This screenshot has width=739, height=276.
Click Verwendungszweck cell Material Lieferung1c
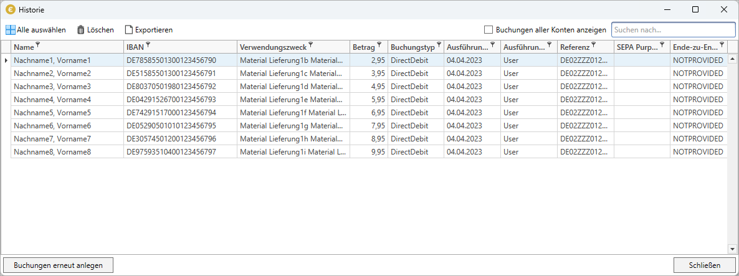point(293,74)
